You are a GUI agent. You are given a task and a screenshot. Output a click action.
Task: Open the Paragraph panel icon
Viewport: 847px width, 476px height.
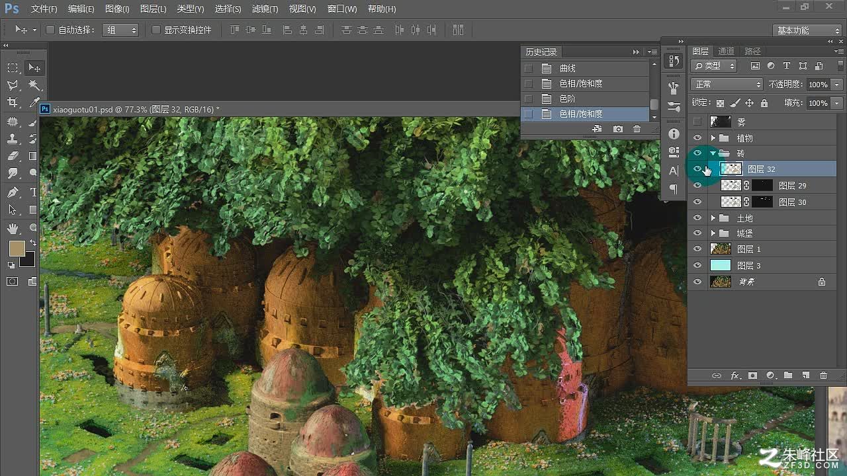674,189
